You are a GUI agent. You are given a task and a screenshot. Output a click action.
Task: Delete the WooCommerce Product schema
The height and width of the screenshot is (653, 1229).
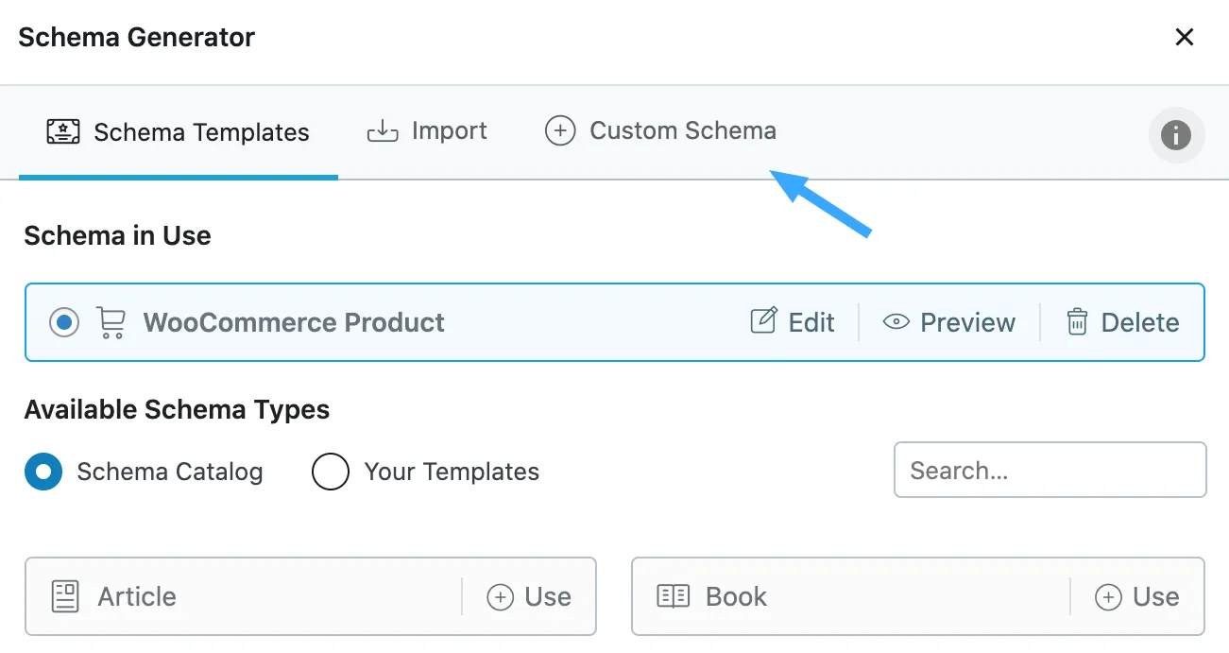coord(1122,322)
